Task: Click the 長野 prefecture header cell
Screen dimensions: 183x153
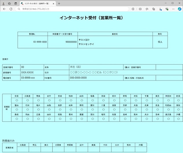Action: 60,105
